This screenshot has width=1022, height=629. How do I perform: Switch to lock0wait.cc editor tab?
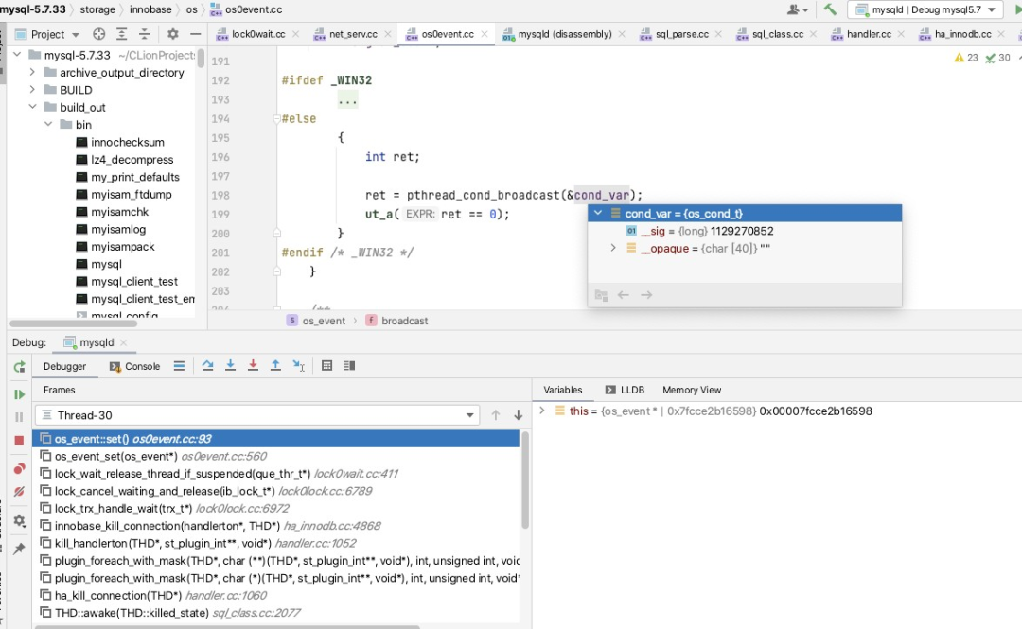[x=257, y=34]
